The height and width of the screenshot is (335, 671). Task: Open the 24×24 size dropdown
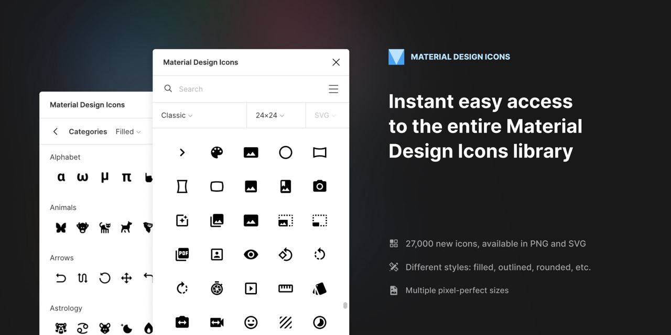pos(270,115)
